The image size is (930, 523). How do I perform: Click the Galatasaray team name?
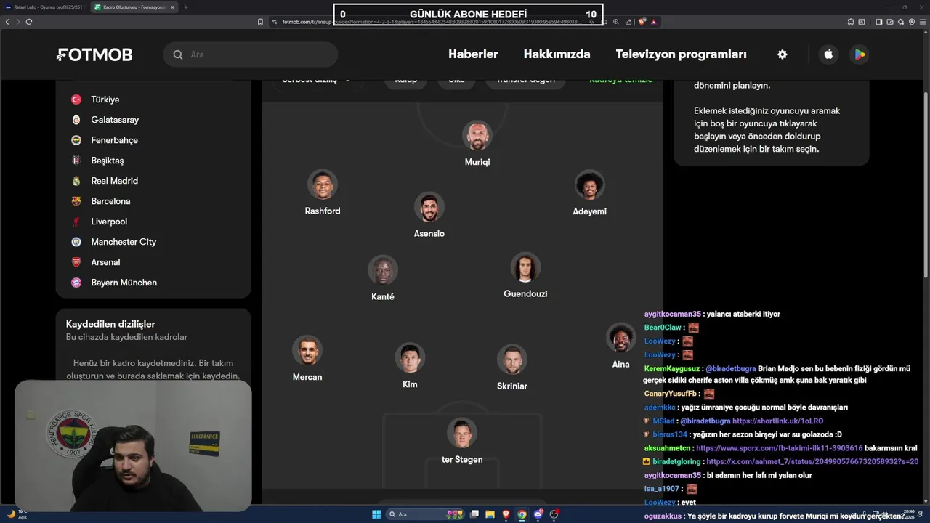coord(115,120)
